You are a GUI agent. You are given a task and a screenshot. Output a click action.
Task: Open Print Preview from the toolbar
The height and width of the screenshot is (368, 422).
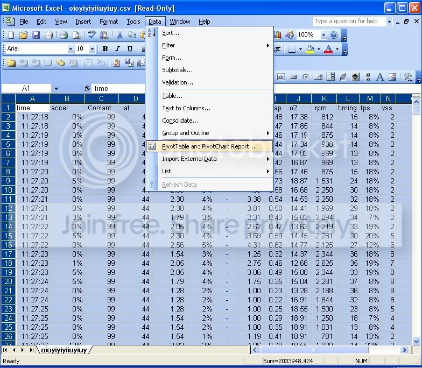click(76, 34)
